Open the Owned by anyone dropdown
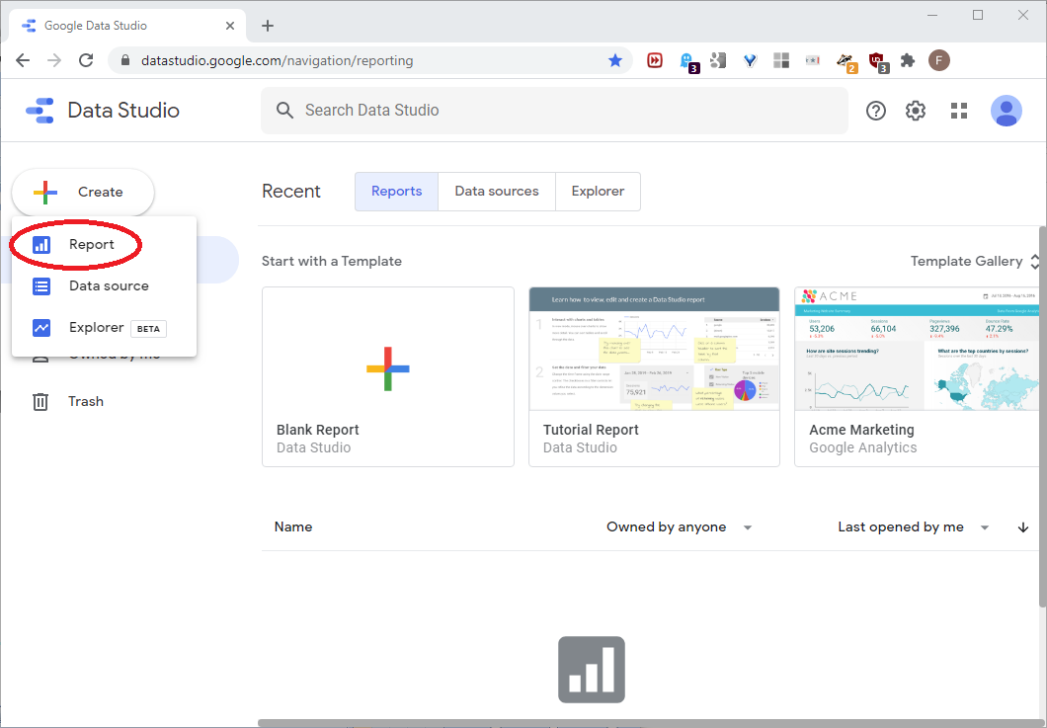 point(680,526)
